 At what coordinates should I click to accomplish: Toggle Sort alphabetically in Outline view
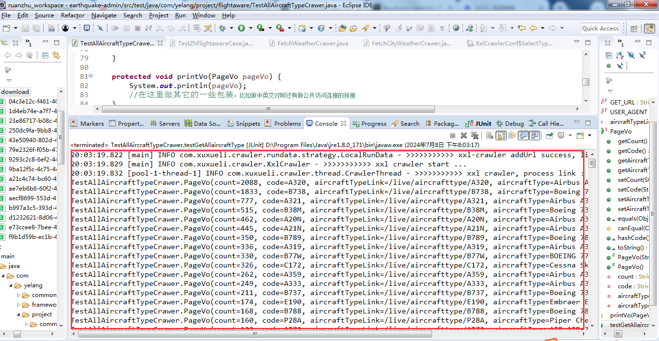[x=620, y=55]
